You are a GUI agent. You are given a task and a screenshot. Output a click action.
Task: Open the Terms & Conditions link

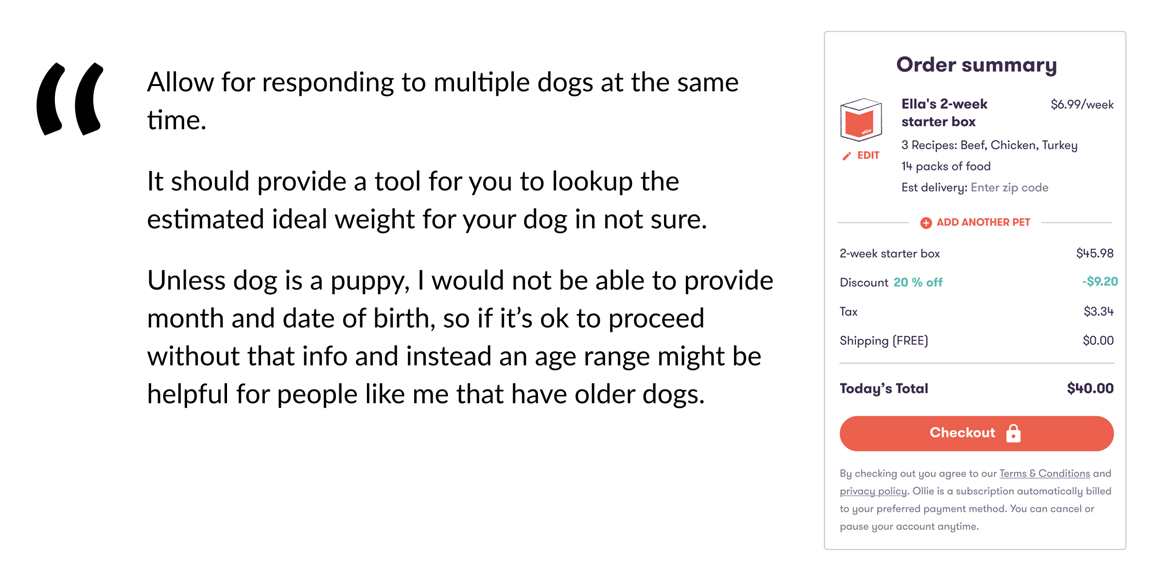1045,473
